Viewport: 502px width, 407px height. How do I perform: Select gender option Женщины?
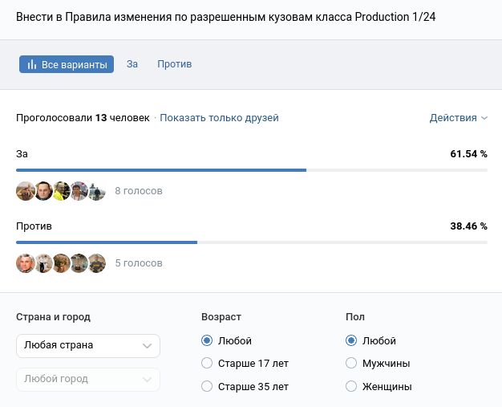(351, 387)
